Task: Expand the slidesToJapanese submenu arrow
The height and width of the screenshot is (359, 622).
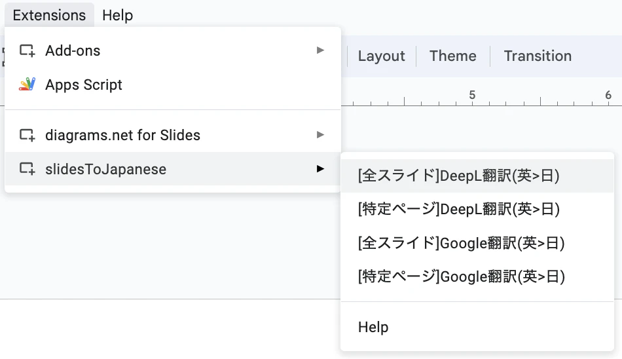Action: coord(320,169)
